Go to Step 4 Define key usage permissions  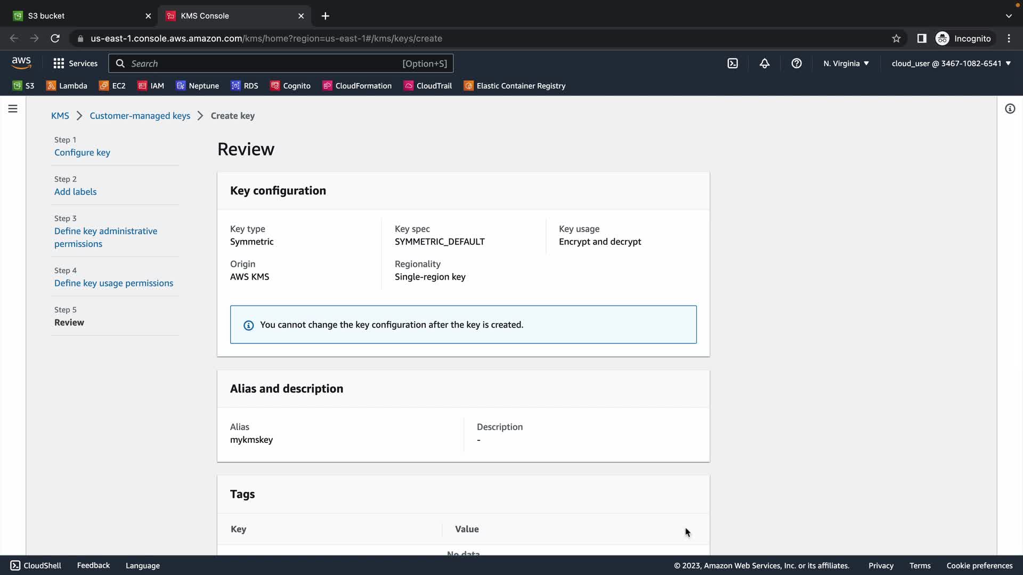tap(113, 283)
